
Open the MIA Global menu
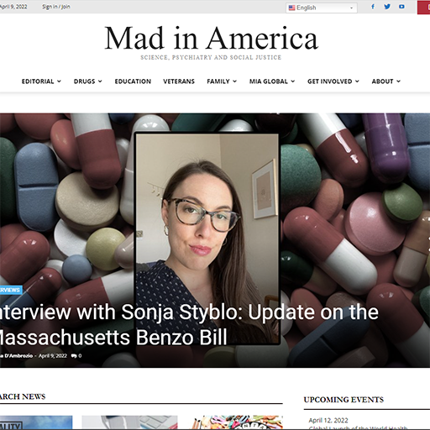[272, 81]
